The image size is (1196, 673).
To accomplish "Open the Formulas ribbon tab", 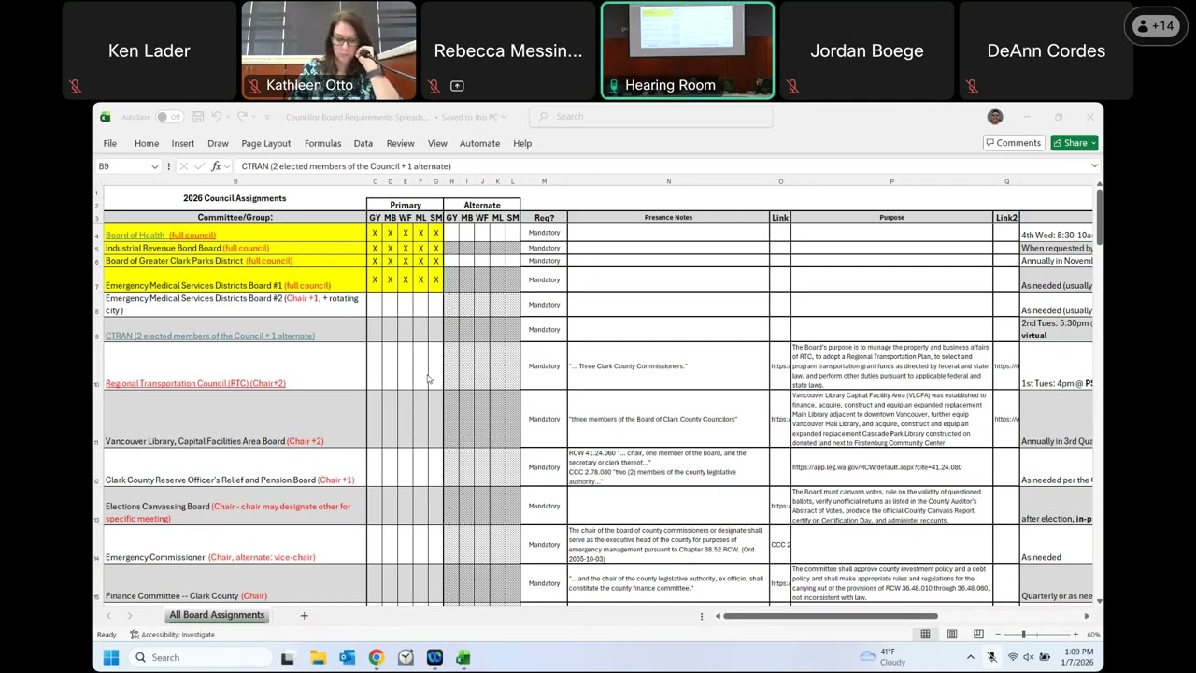I will [322, 143].
